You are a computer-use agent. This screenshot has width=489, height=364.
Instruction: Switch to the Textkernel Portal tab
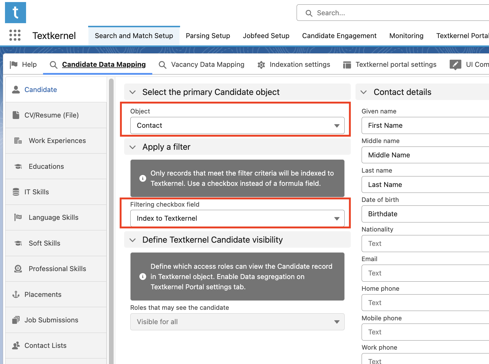pos(462,36)
